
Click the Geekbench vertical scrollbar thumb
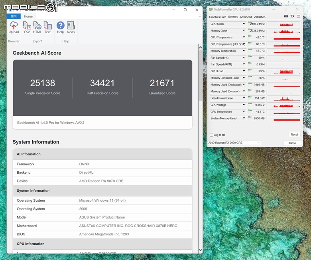coord(200,75)
